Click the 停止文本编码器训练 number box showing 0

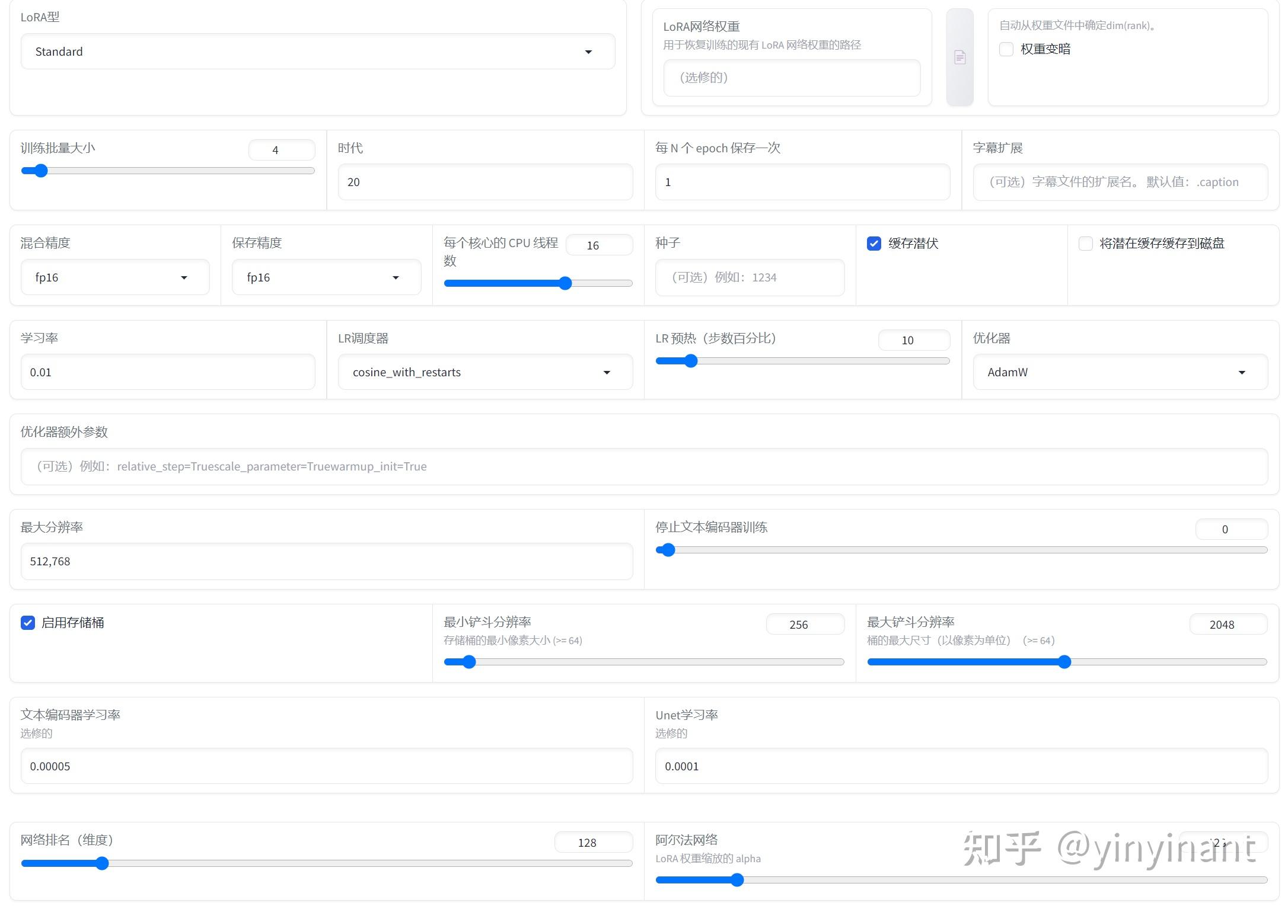[1232, 529]
